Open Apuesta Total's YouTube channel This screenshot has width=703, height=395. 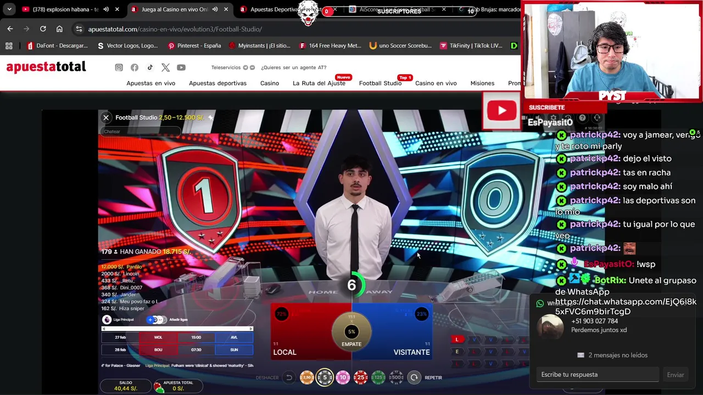(x=181, y=67)
